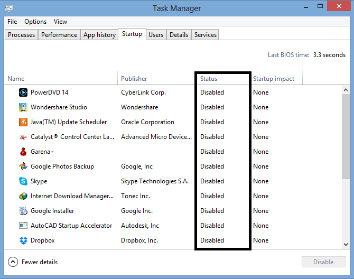The image size is (354, 279).
Task: Click the Dropbox, Inc. publisher cell
Action: (x=139, y=240)
